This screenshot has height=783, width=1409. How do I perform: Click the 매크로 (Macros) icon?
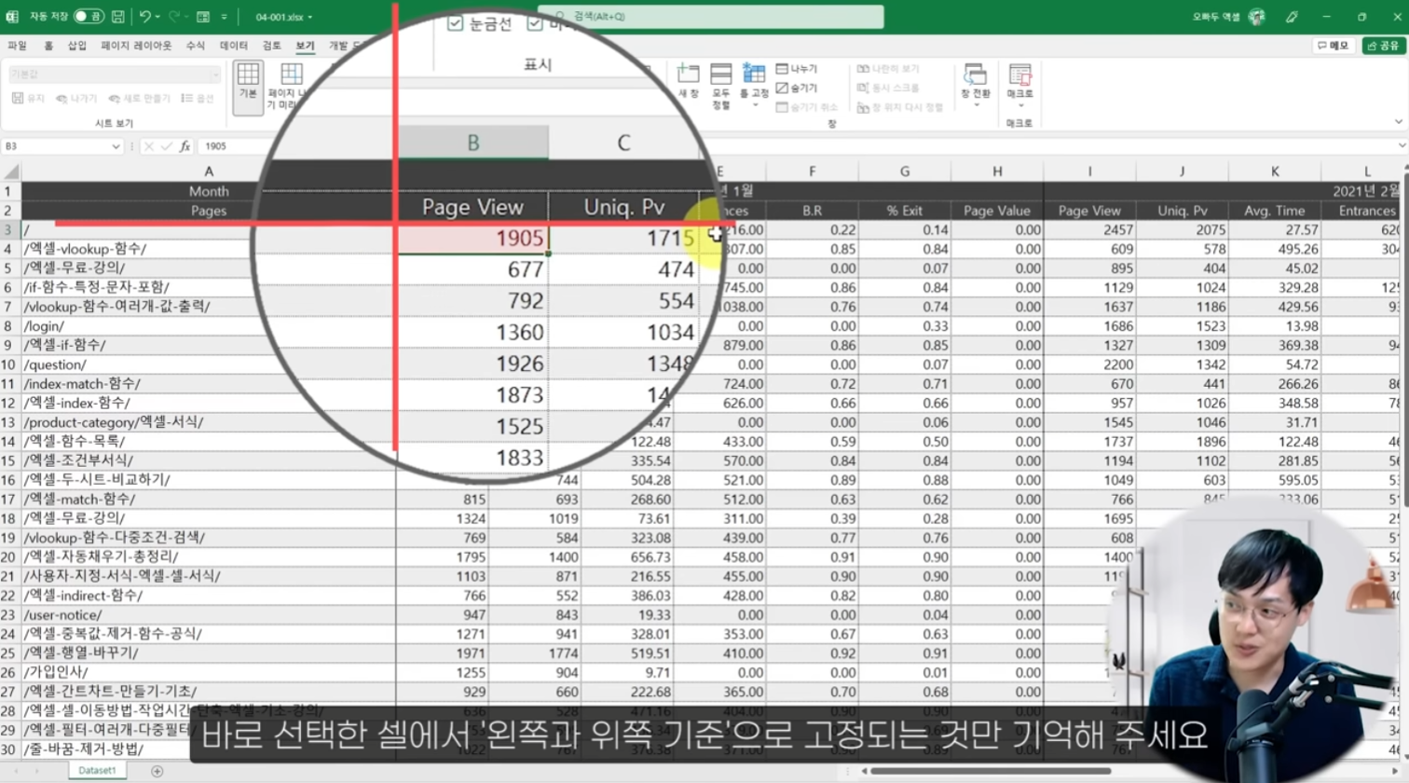click(x=1019, y=75)
